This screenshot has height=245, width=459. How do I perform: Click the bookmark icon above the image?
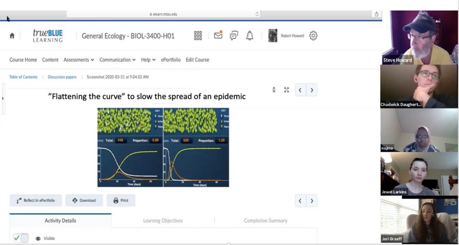click(274, 90)
